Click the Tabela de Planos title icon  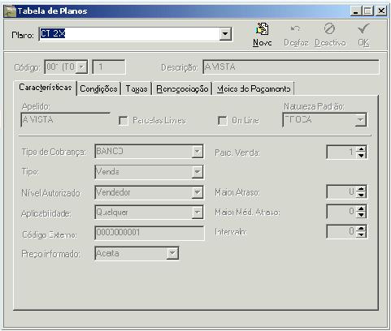[x=11, y=11]
